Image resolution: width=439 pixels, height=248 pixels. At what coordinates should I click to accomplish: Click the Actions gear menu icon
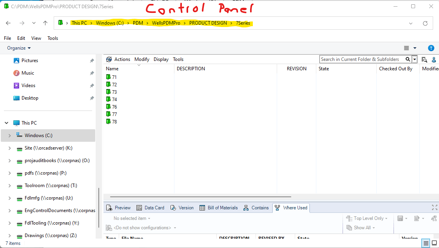coord(109,59)
